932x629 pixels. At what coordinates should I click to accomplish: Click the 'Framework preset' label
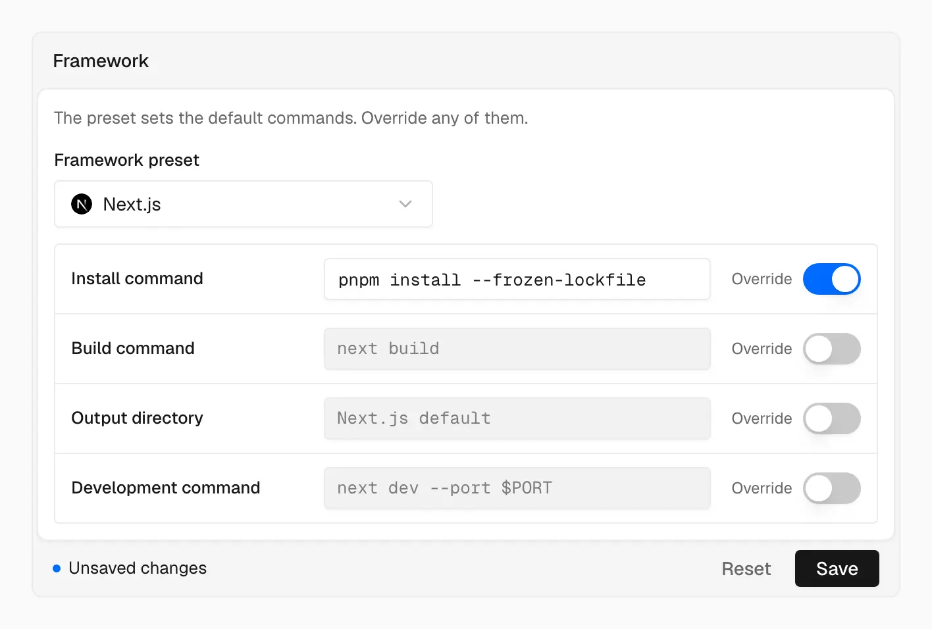click(126, 160)
